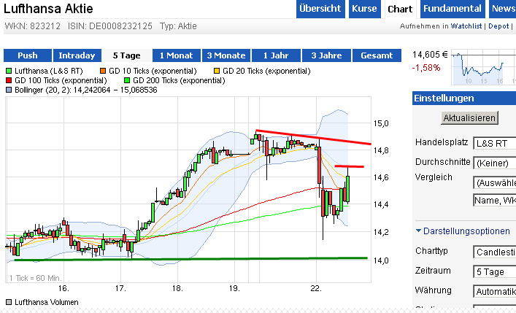This screenshot has height=313, width=516.
Task: Click the Einstellungen panel header
Action: pos(464,98)
